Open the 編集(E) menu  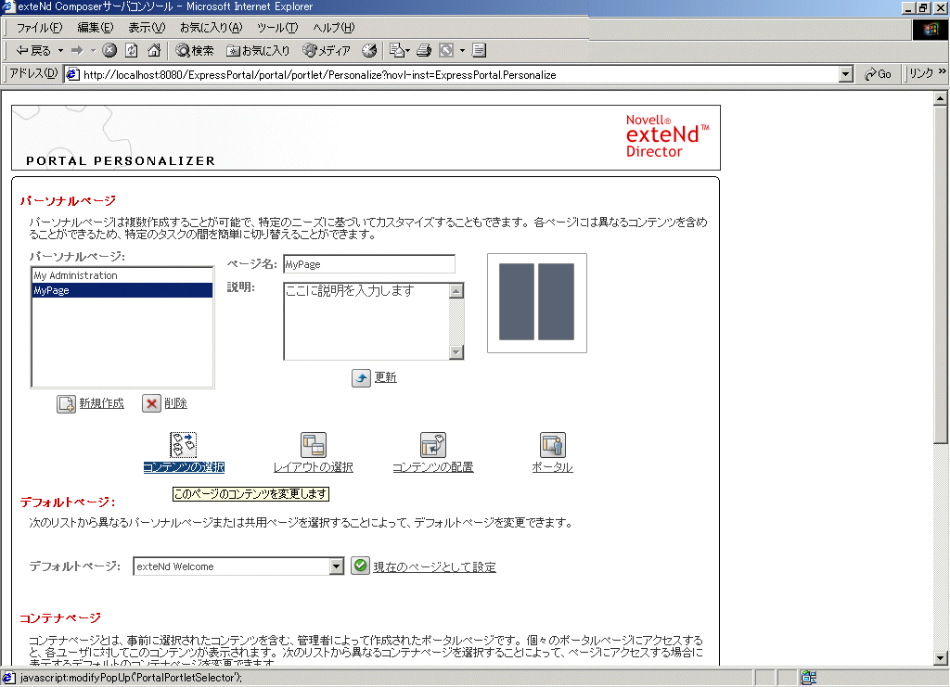pyautogui.click(x=96, y=28)
